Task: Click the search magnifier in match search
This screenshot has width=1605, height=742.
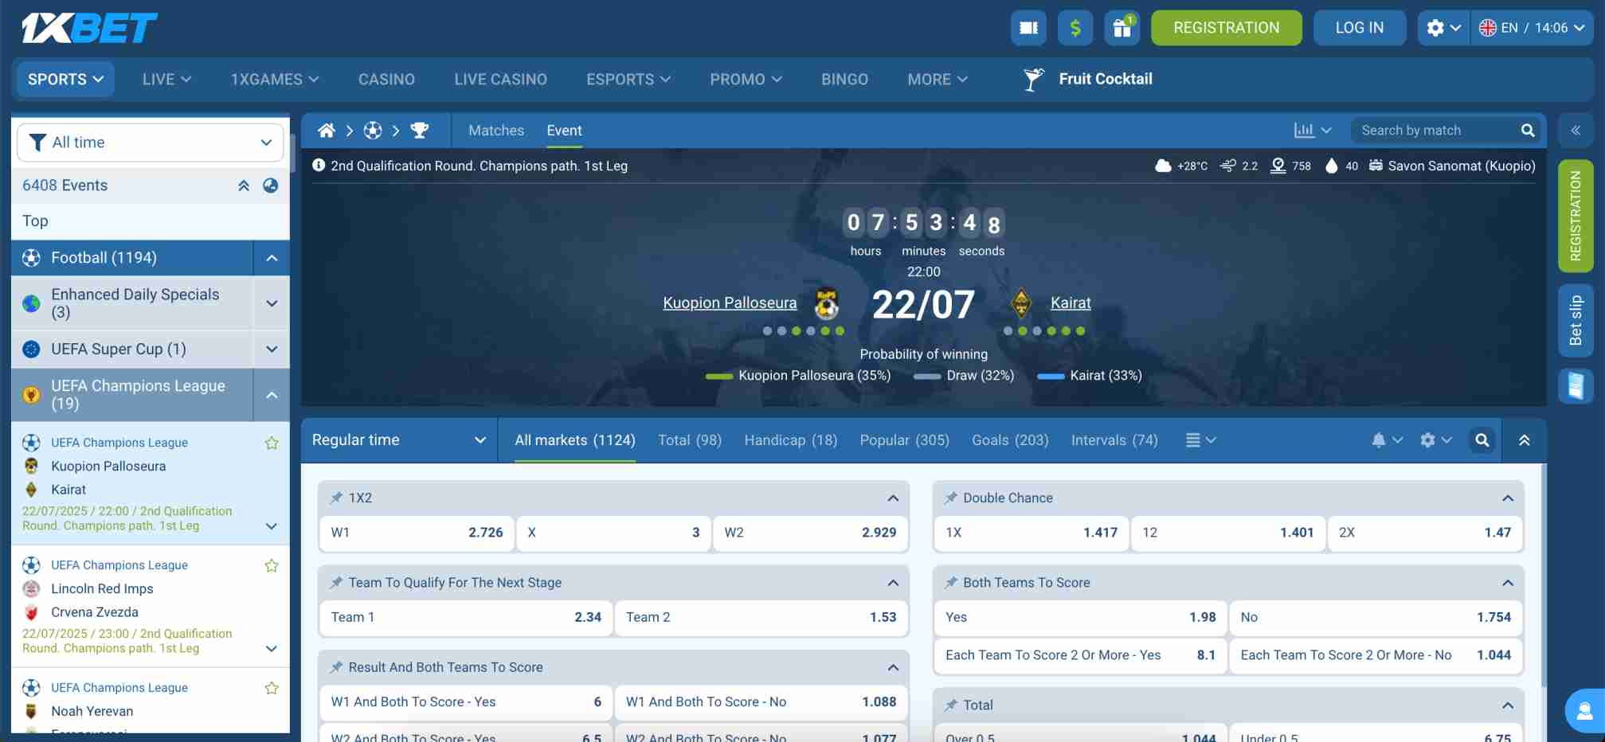Action: click(1528, 131)
